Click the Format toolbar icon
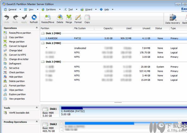The image size is (187, 133). click(x=78, y=19)
